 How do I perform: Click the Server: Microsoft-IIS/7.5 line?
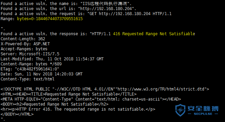coord(30,54)
